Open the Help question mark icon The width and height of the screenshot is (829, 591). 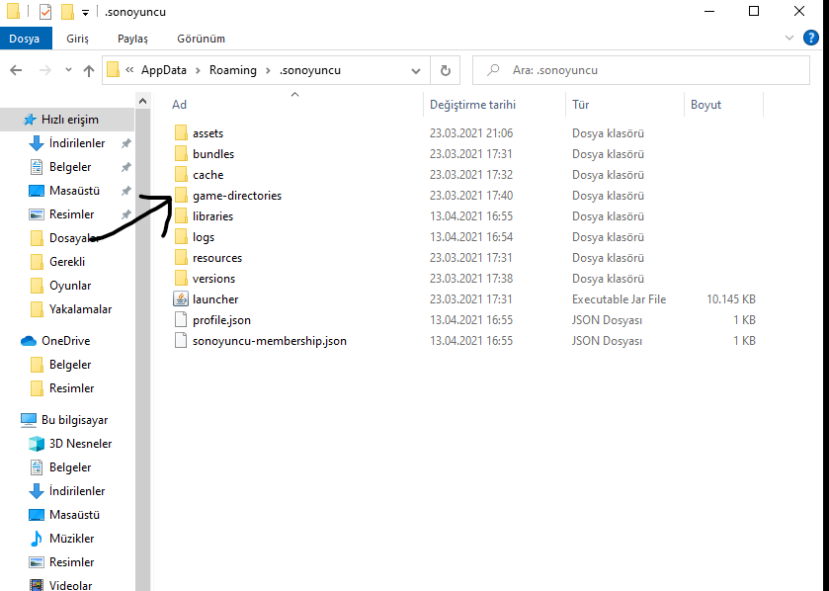(x=811, y=39)
